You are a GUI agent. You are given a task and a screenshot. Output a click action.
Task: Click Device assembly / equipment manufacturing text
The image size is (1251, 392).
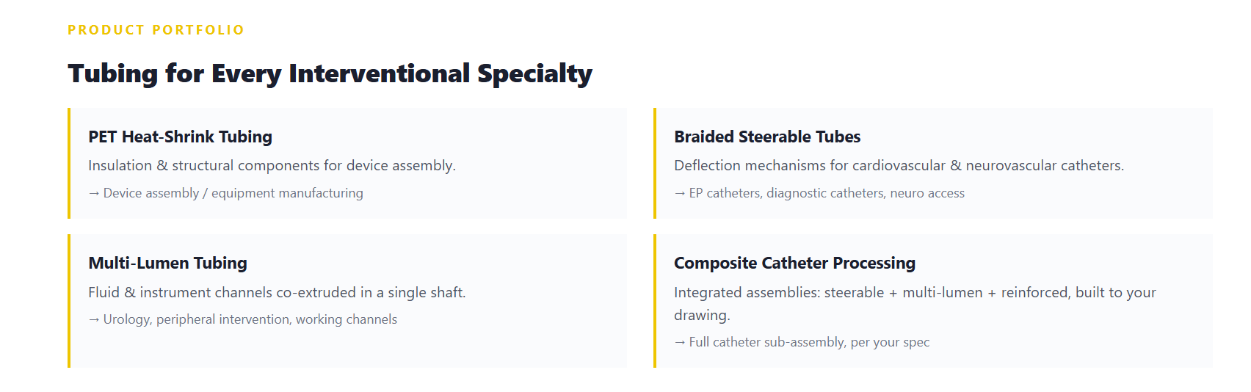click(233, 193)
